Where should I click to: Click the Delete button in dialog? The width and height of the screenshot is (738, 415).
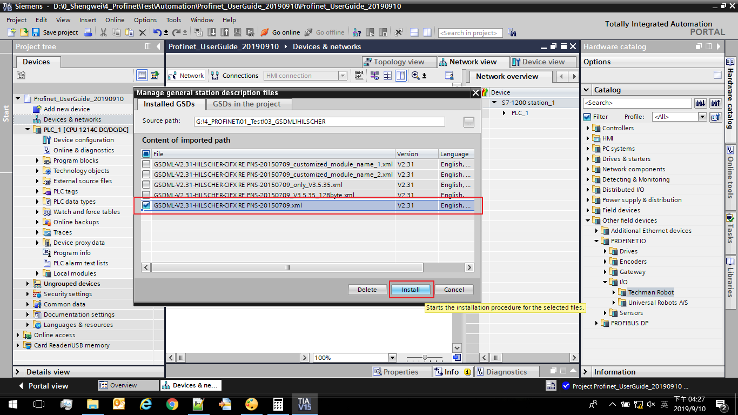[367, 290]
